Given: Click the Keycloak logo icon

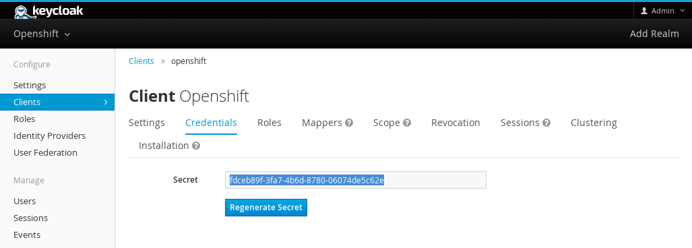Looking at the screenshot, I should 22,12.
